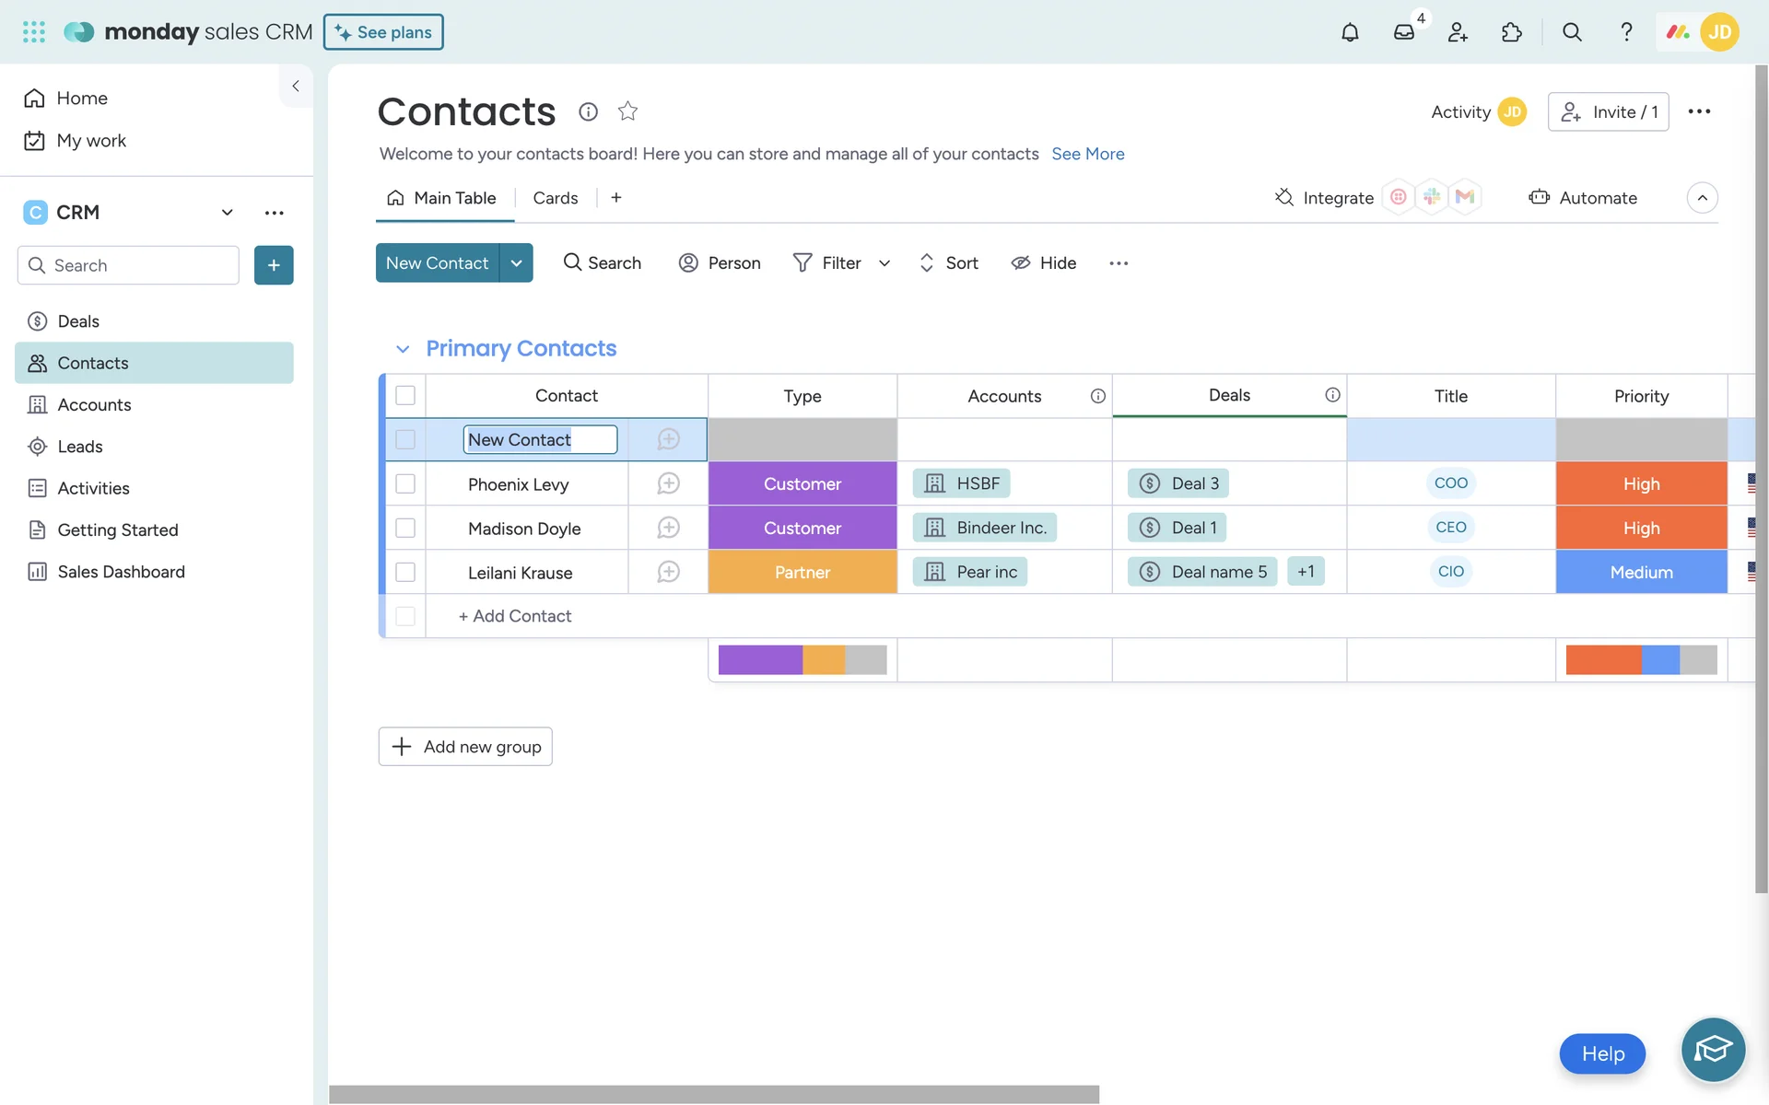The height and width of the screenshot is (1105, 1769).
Task: Expand the New Contact dropdown arrow
Action: [x=516, y=263]
